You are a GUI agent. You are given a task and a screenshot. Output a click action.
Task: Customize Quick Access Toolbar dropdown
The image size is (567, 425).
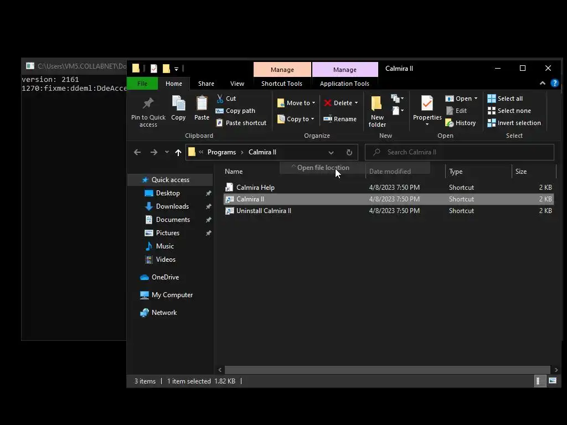point(176,69)
